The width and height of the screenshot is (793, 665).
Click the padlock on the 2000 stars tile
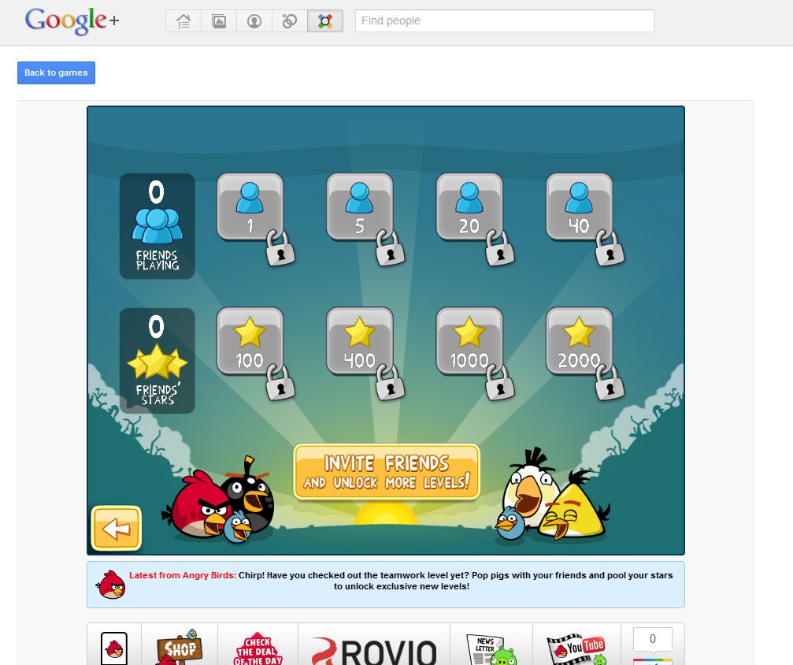609,383
